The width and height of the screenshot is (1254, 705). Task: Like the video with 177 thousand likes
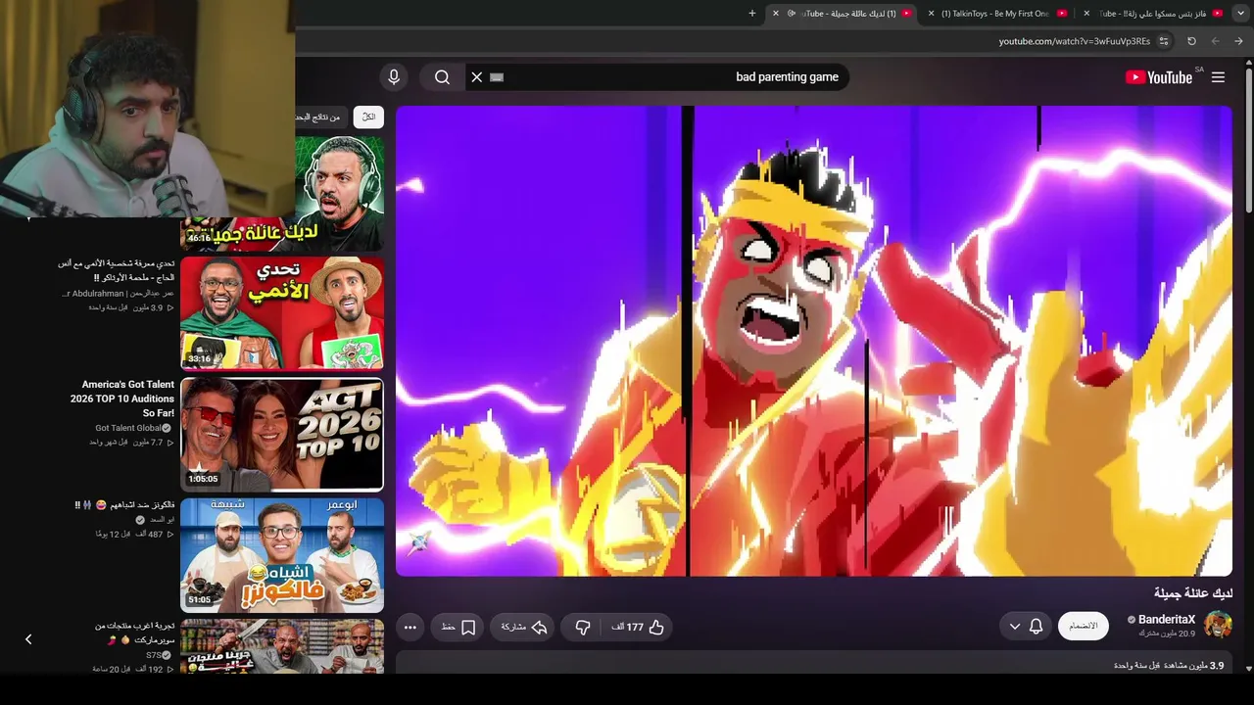639,627
